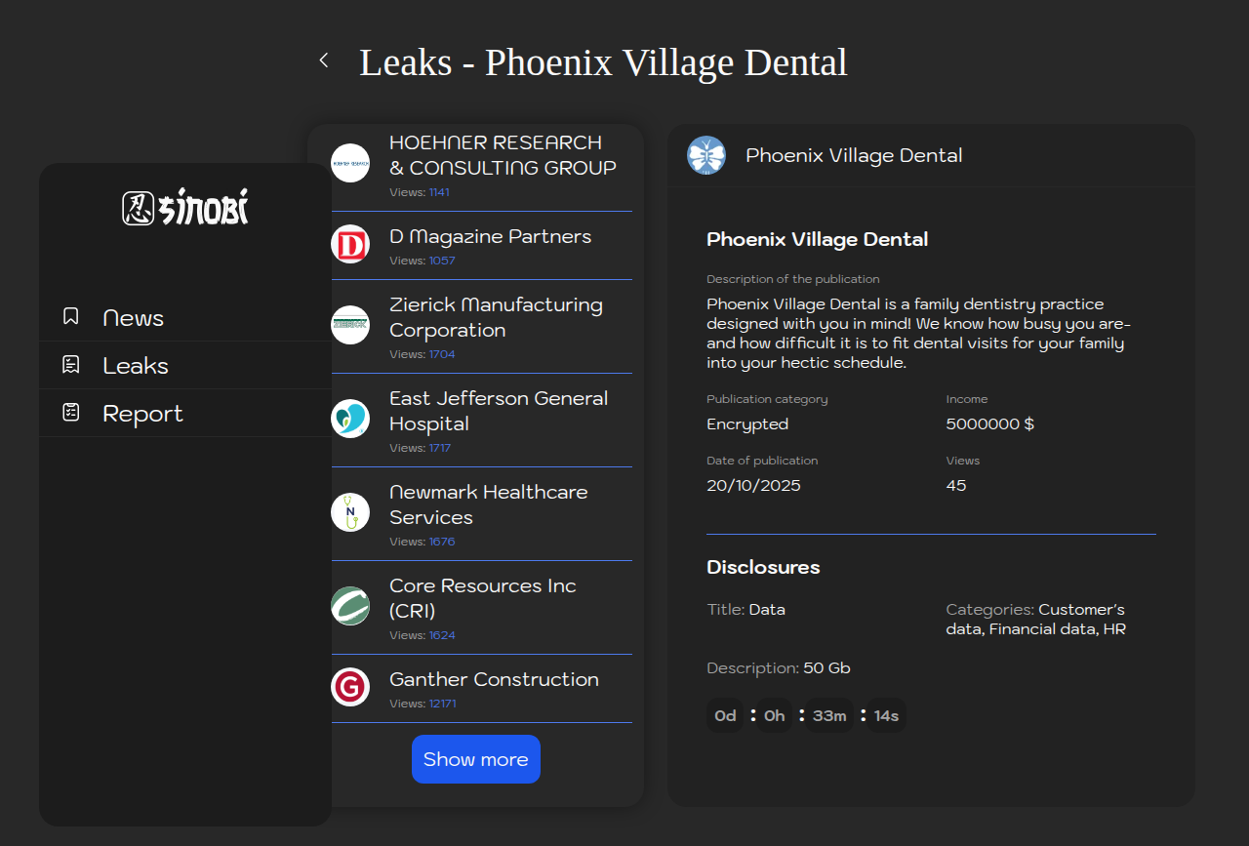Click the Zierick Manufacturing logo
This screenshot has height=846, width=1249.
tap(350, 325)
